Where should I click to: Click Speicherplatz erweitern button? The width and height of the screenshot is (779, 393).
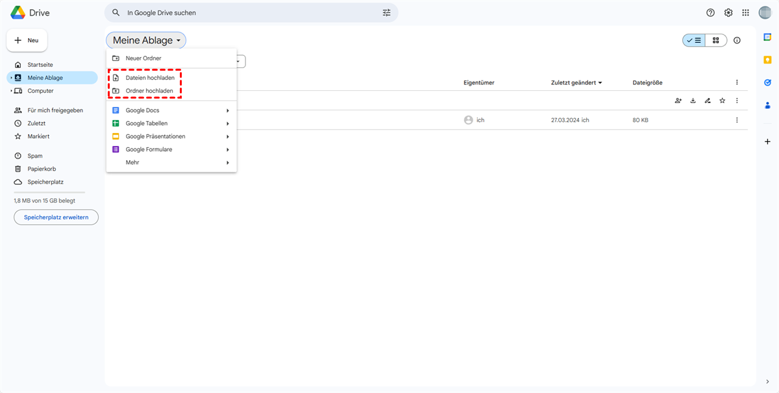56,217
